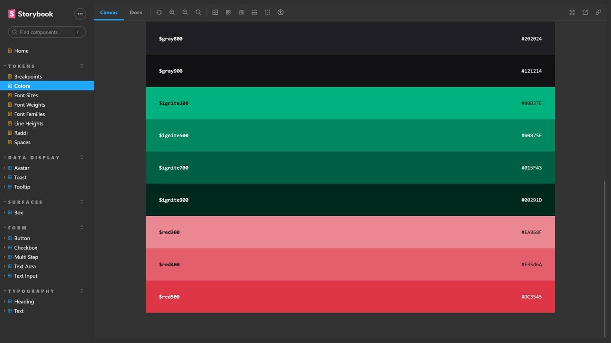Open the Font Sizes tokens page
The height and width of the screenshot is (343, 611).
coord(26,95)
